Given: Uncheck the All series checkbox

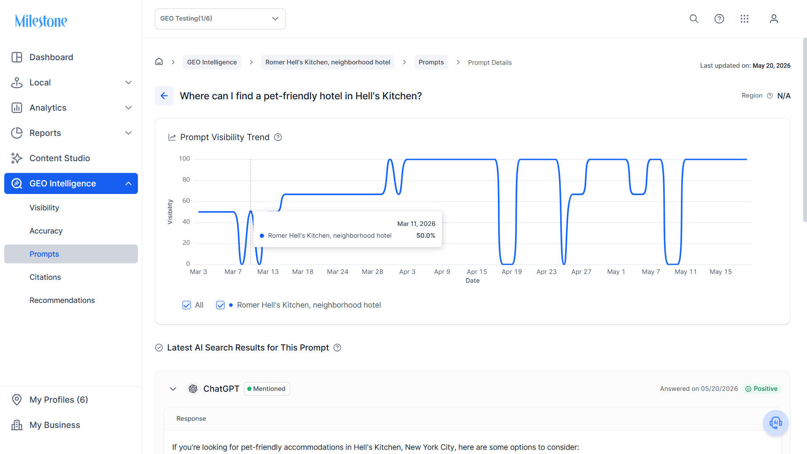Looking at the screenshot, I should [187, 305].
